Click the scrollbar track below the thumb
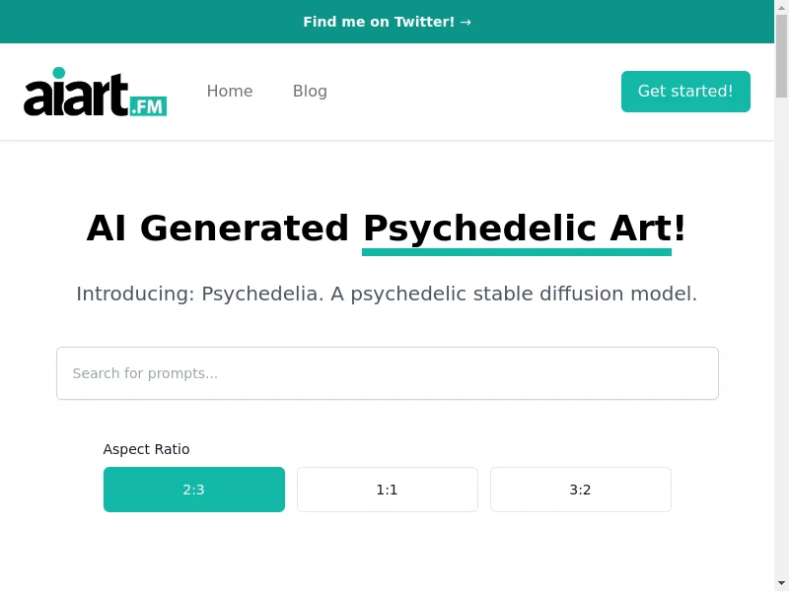789x591 pixels. tap(781, 345)
